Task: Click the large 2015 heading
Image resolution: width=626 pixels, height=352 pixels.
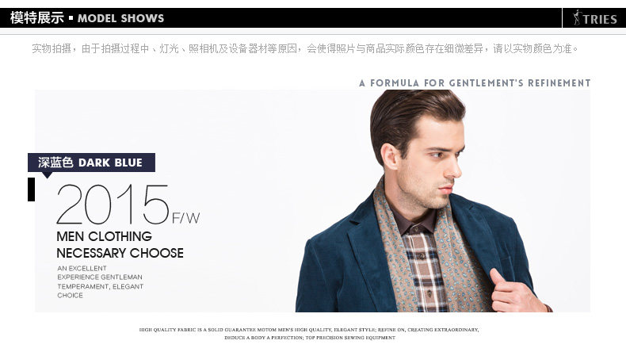Action: 113,205
